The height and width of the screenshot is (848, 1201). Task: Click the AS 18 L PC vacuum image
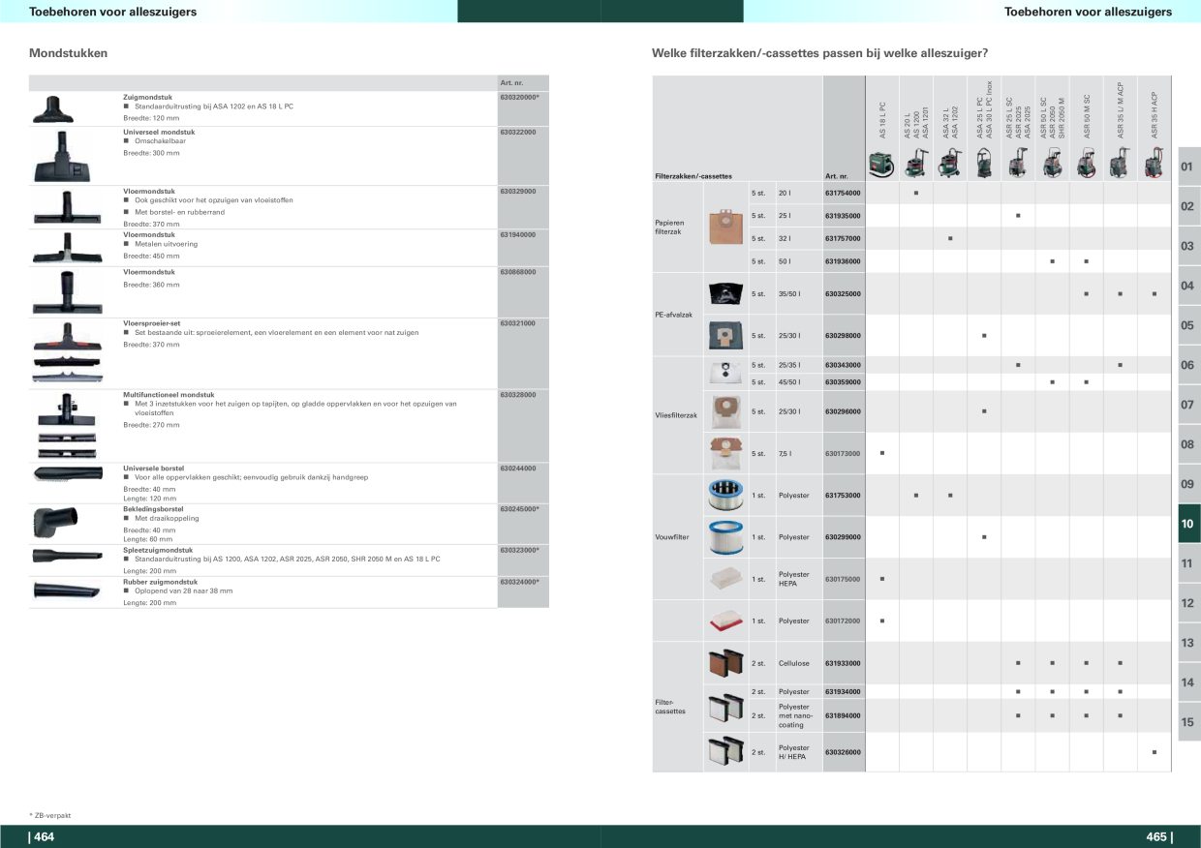tap(881, 166)
